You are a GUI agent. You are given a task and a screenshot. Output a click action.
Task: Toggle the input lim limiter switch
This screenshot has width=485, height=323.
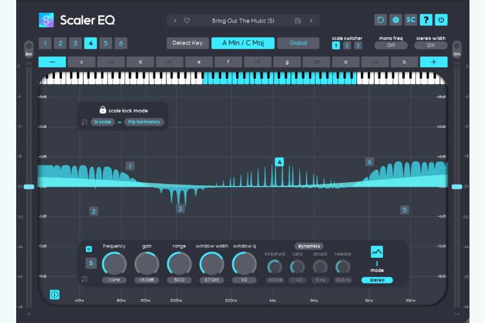click(28, 49)
